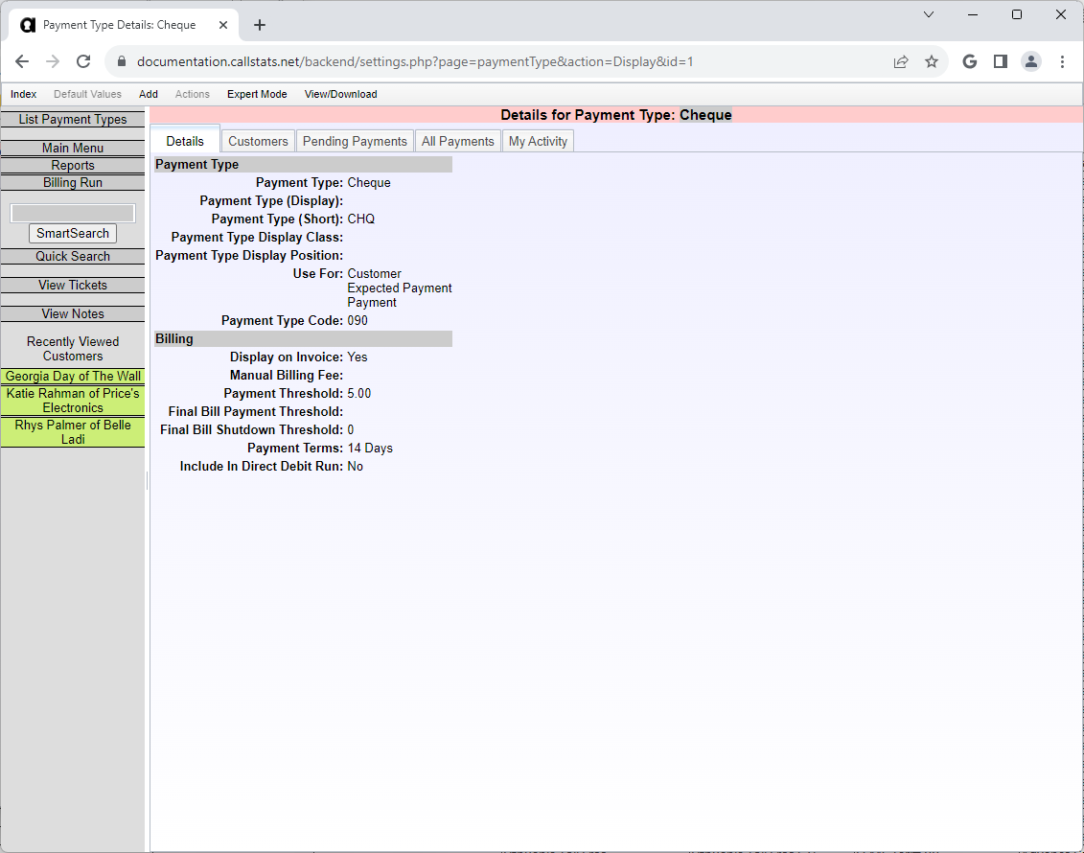The image size is (1084, 853).
Task: Reload the page with refresh icon
Action: 83,61
